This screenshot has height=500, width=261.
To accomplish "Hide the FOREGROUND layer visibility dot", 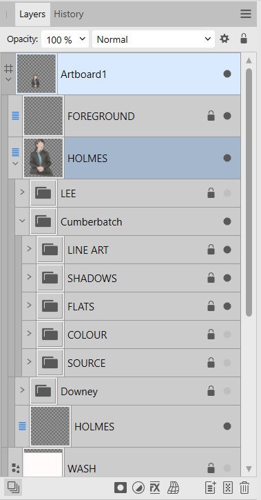I will click(x=227, y=116).
